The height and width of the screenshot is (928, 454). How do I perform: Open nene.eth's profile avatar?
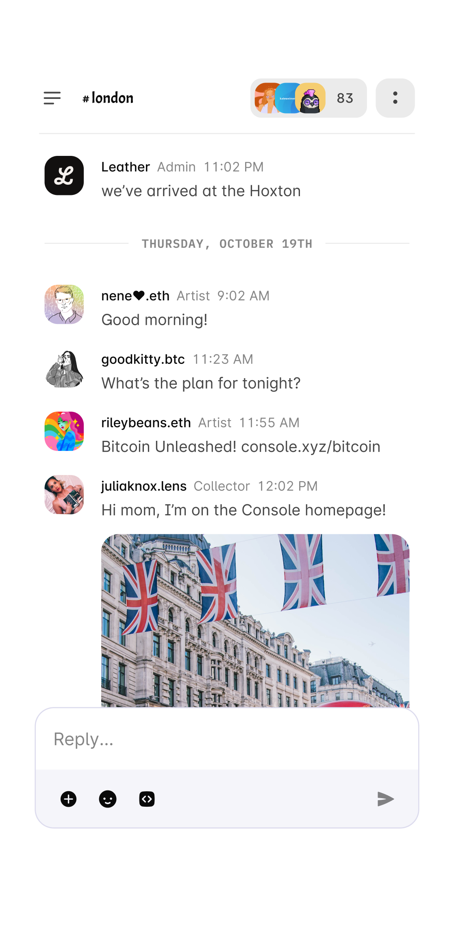pos(64,304)
